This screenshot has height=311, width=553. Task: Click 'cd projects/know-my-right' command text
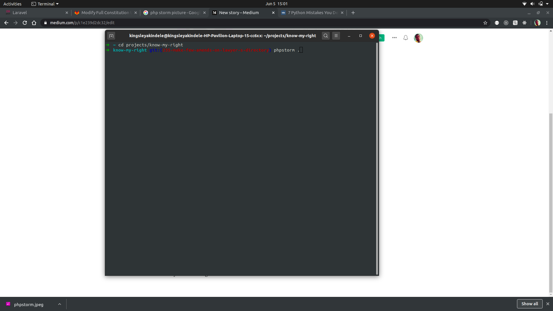[x=151, y=45]
